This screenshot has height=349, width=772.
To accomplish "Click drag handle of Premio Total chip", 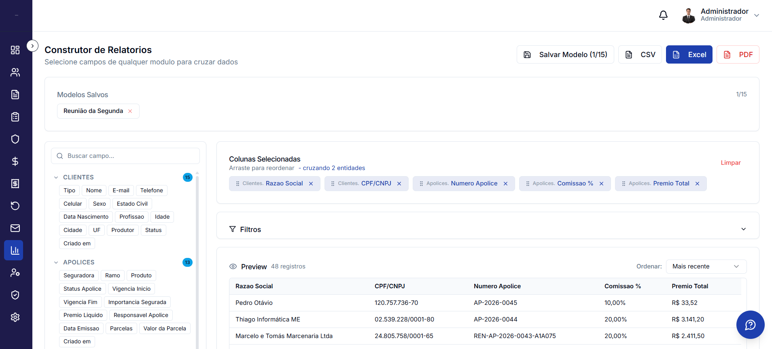I will pos(624,183).
